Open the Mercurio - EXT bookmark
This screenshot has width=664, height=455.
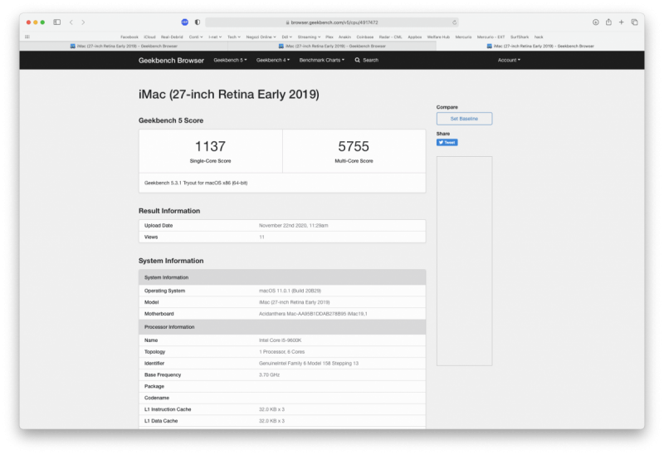coord(491,37)
